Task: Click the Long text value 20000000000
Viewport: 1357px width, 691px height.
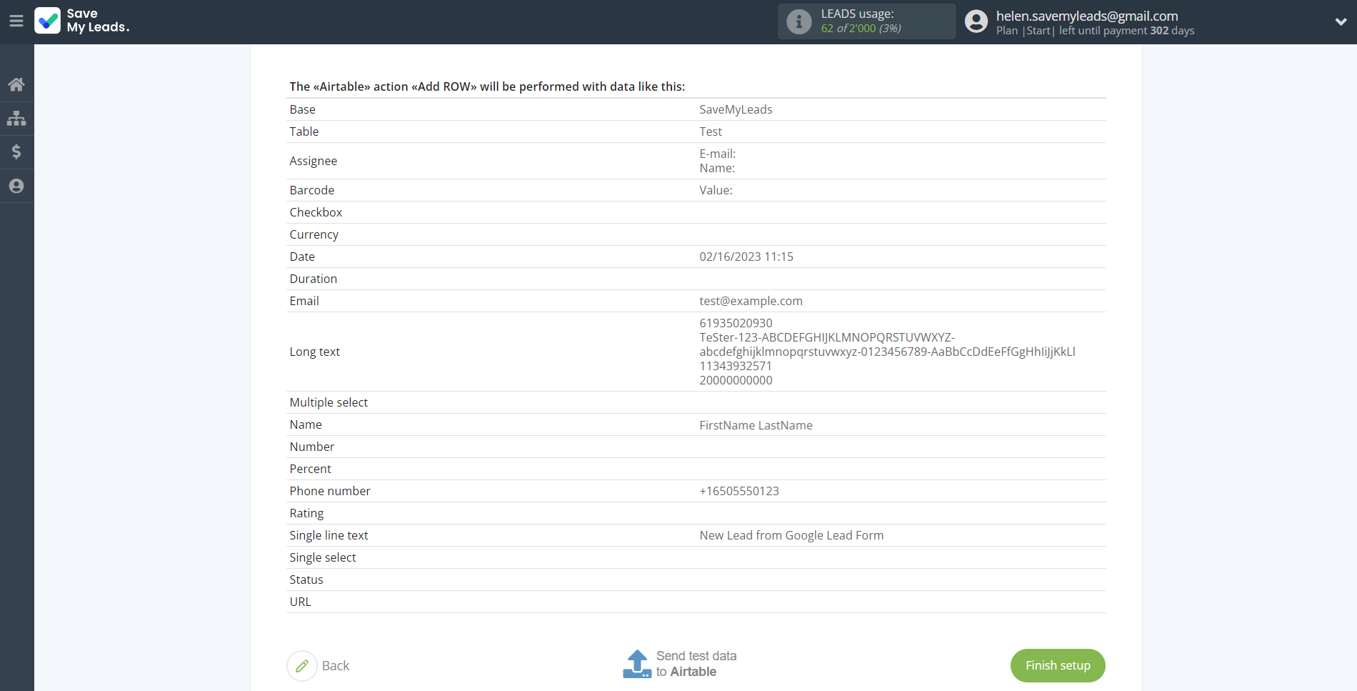Action: tap(736, 380)
